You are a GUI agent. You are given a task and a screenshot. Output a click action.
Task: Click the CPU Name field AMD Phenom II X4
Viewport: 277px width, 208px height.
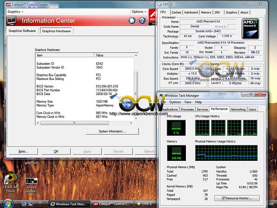click(x=208, y=21)
